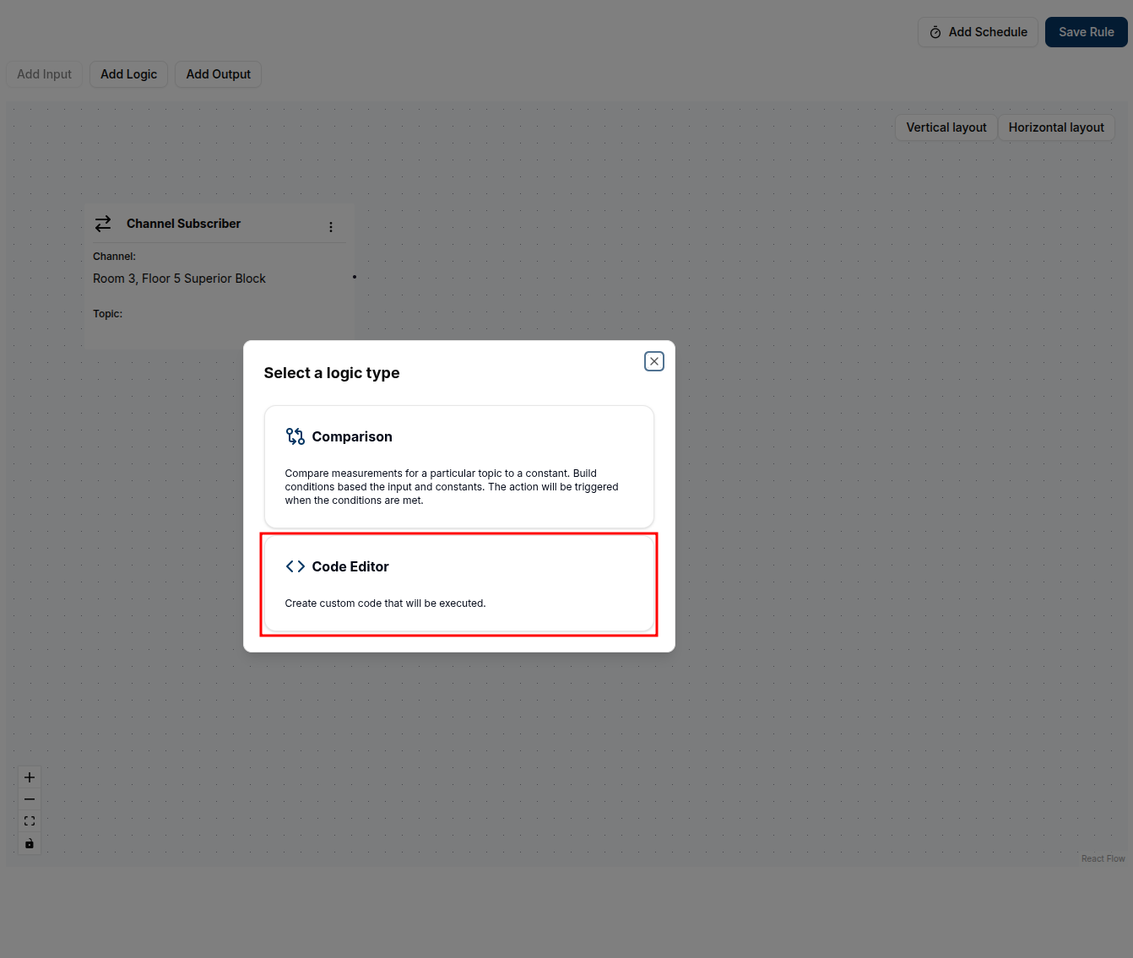Close the logic type dialog
1133x958 pixels.
point(653,361)
